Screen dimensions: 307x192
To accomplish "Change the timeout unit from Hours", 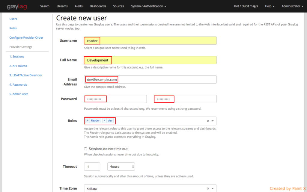I will (x=121, y=167).
